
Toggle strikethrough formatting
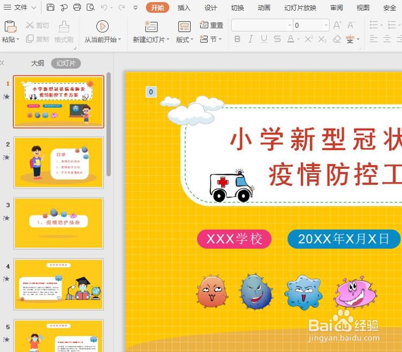(x=277, y=39)
